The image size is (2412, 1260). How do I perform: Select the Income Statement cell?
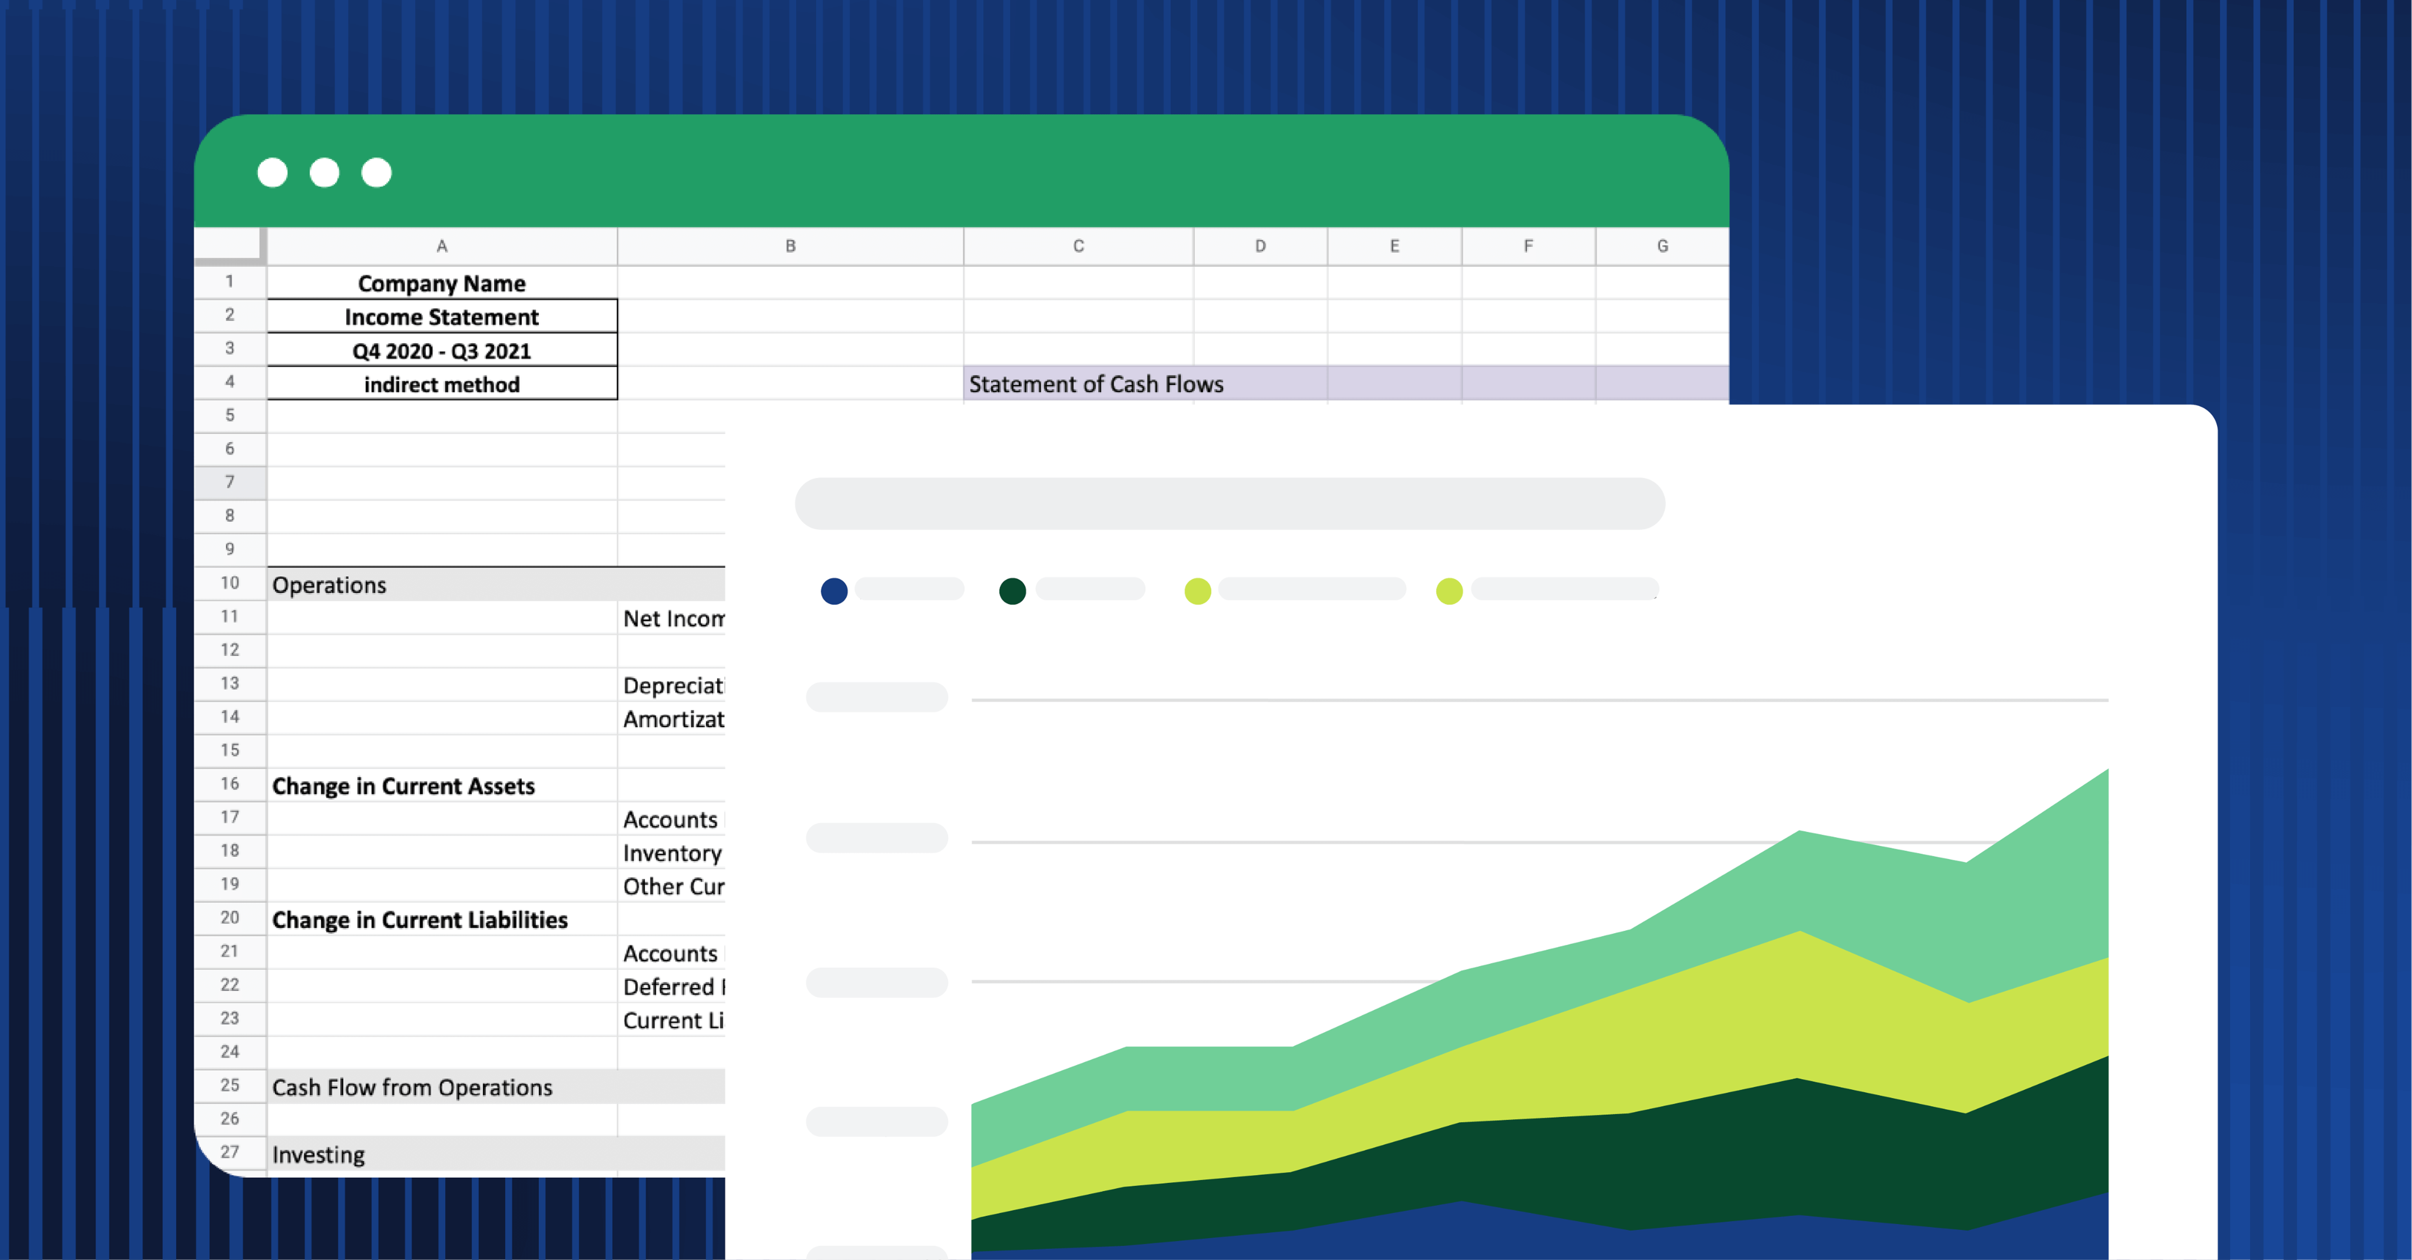pos(441,316)
